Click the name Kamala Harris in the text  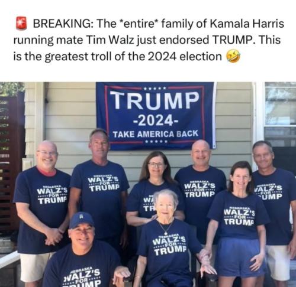click(247, 24)
